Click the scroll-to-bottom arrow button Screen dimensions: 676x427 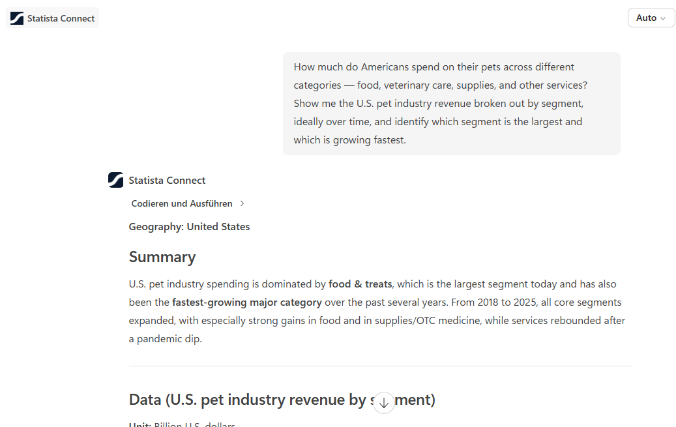tap(384, 403)
